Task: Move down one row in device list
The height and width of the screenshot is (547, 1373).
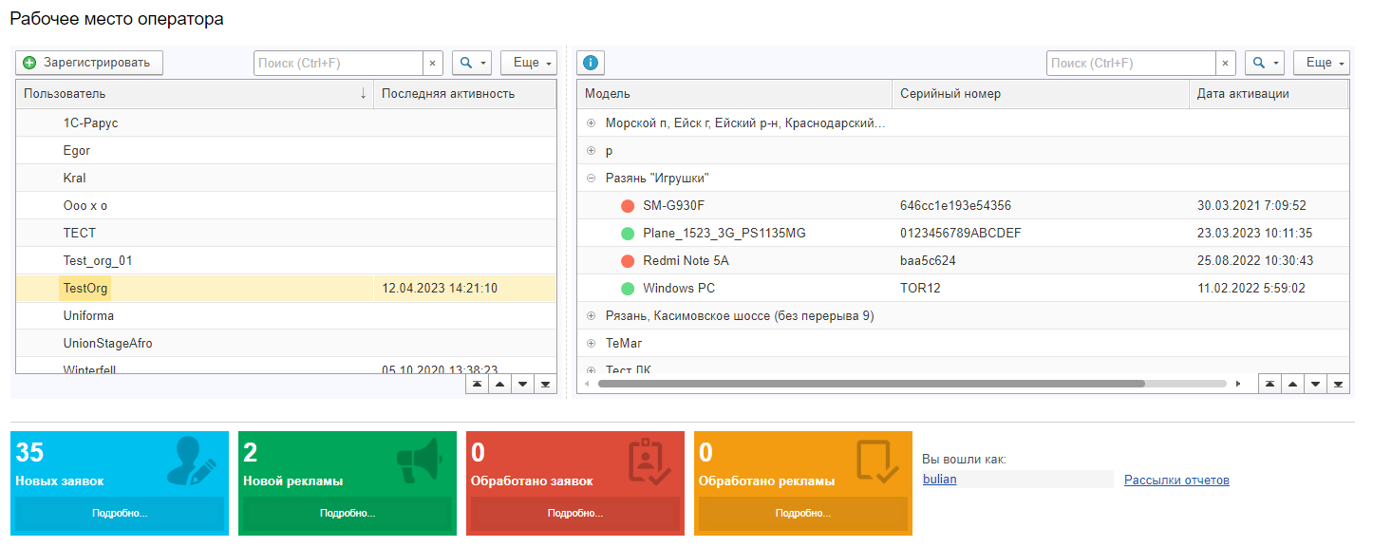Action: pyautogui.click(x=1315, y=384)
